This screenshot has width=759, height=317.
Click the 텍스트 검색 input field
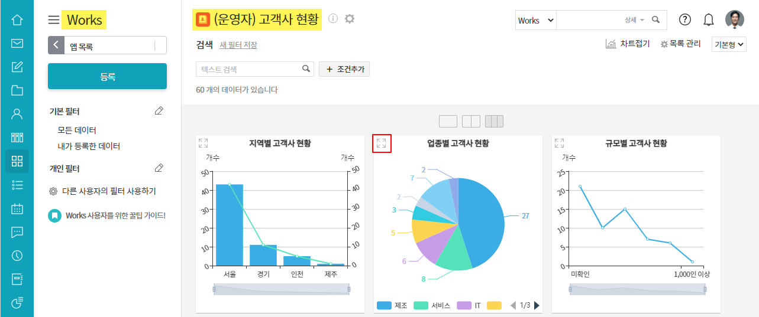pos(248,69)
